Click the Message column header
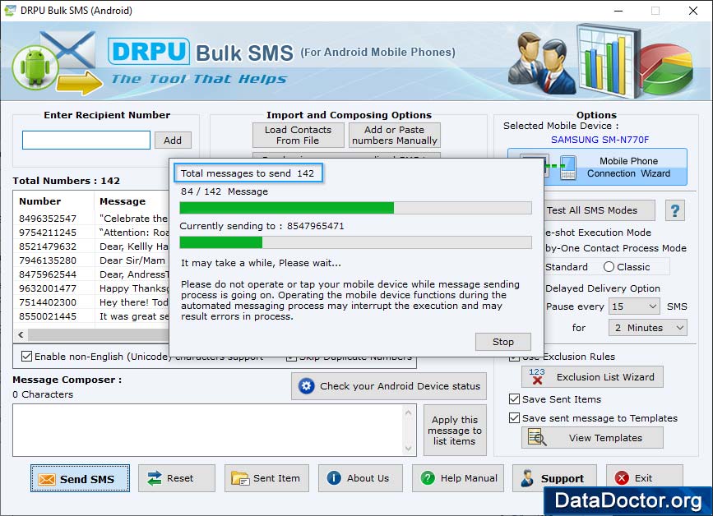 click(123, 201)
